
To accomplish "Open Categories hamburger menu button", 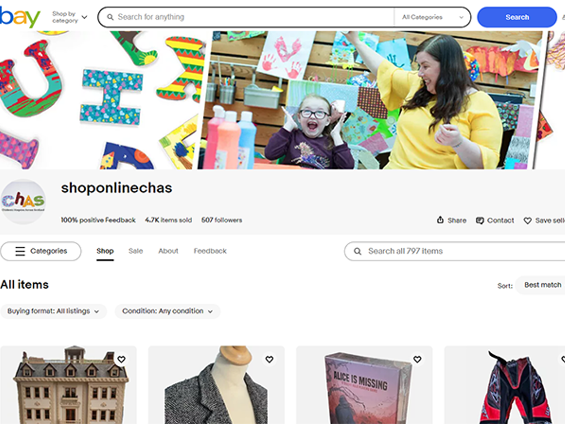I will 41,251.
